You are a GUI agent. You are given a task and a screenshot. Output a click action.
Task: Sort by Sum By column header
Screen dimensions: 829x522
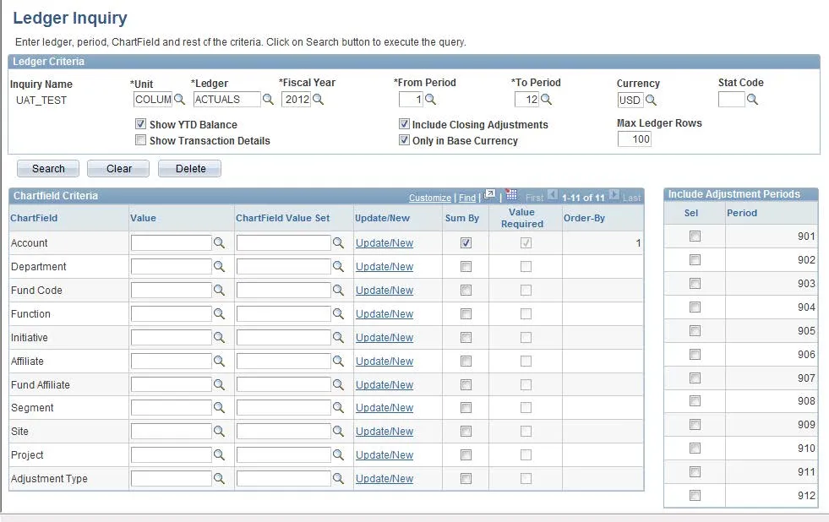pyautogui.click(x=462, y=218)
